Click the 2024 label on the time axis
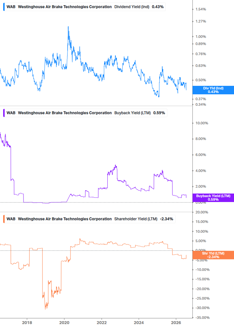The width and height of the screenshot is (234, 328). [139, 322]
